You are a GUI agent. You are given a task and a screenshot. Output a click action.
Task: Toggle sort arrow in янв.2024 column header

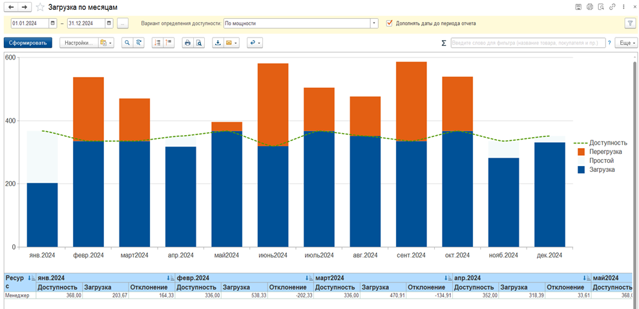[170, 278]
